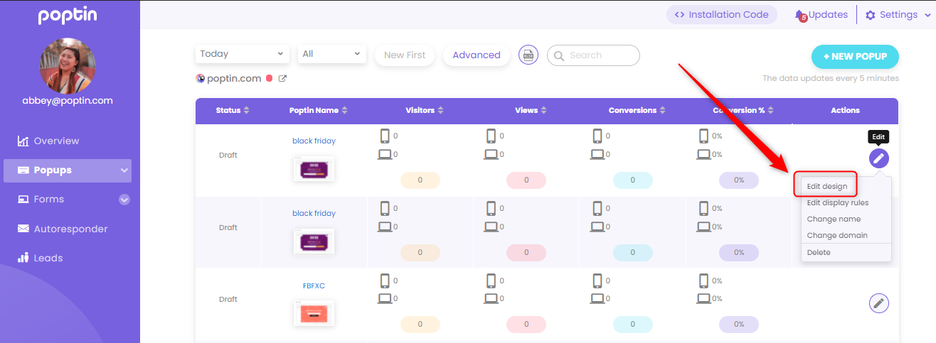Click the FBFXC row's Visitors mobile icon
The image size is (936, 343).
click(x=385, y=281)
